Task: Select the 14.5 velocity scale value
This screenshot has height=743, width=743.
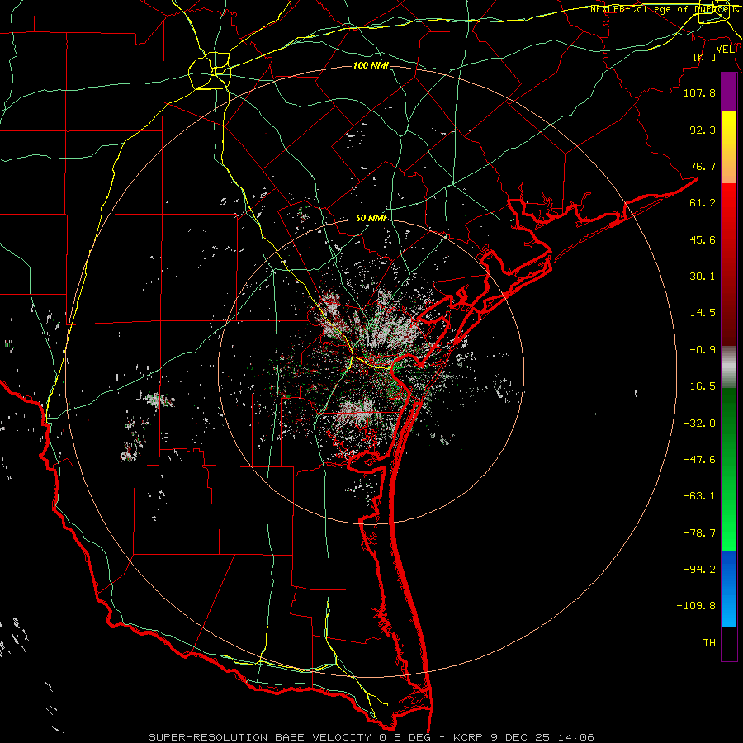Action: pyautogui.click(x=703, y=313)
